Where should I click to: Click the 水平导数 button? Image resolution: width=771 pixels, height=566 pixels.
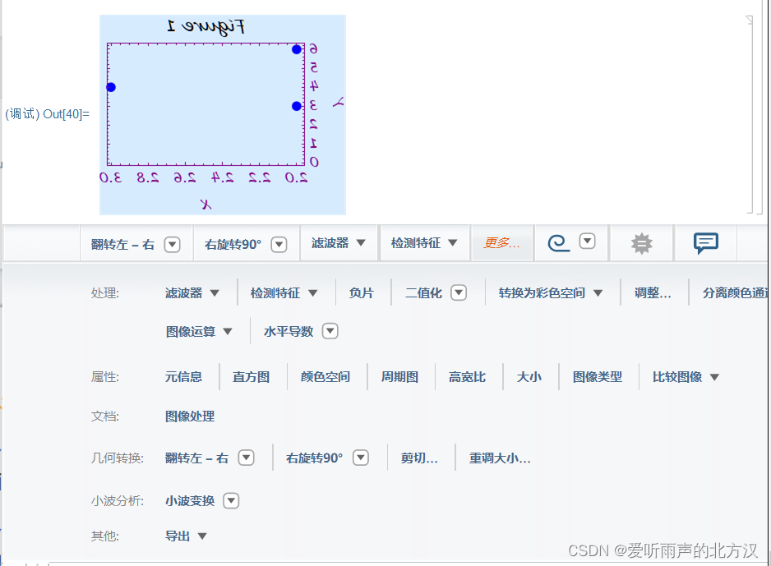pos(289,332)
